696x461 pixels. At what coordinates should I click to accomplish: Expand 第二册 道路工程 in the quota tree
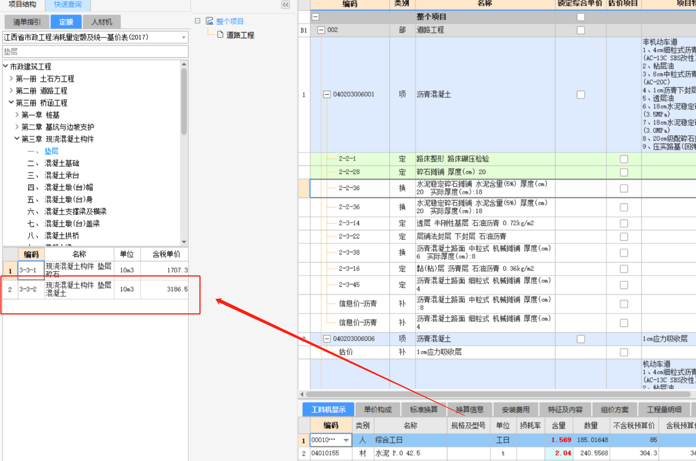[11, 91]
